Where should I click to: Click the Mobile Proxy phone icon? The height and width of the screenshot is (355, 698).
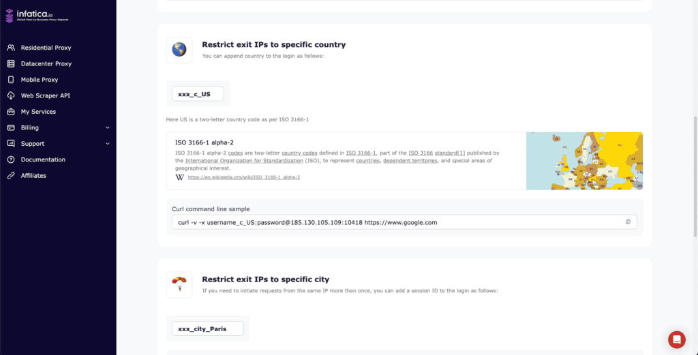11,80
